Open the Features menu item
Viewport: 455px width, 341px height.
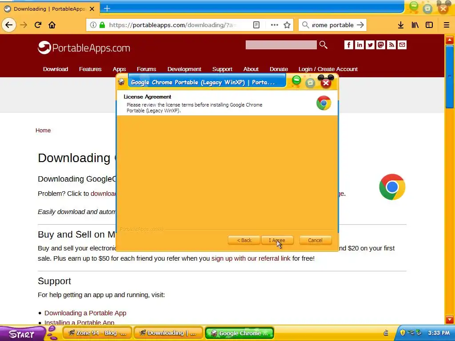pyautogui.click(x=90, y=69)
